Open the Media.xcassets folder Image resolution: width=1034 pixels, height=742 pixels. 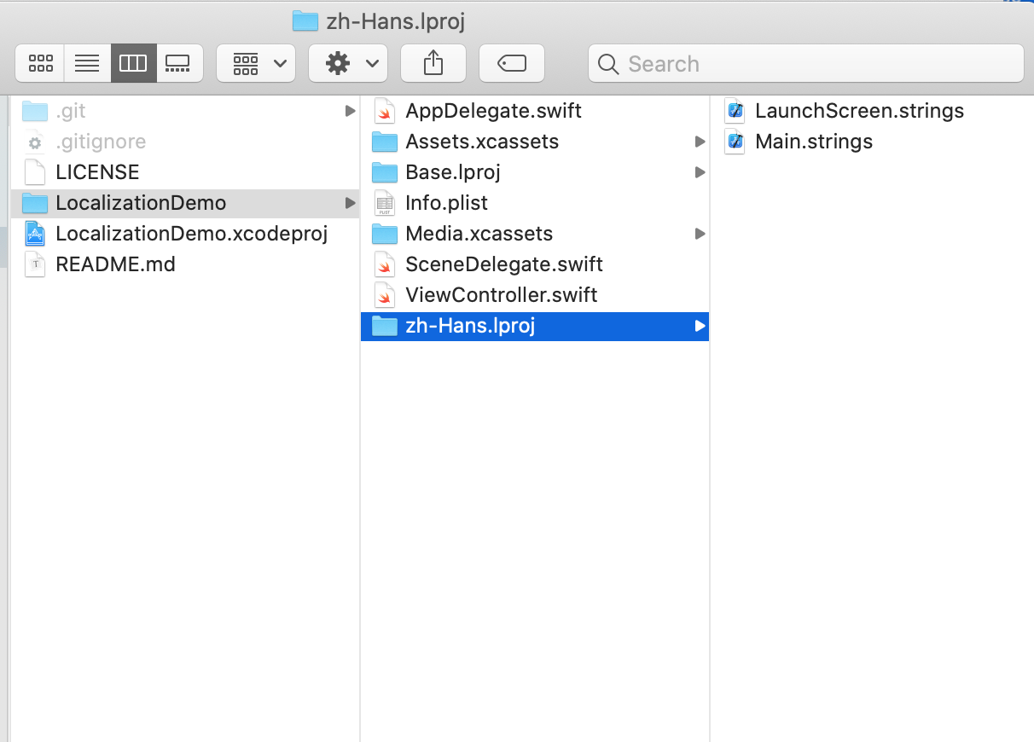(x=479, y=234)
